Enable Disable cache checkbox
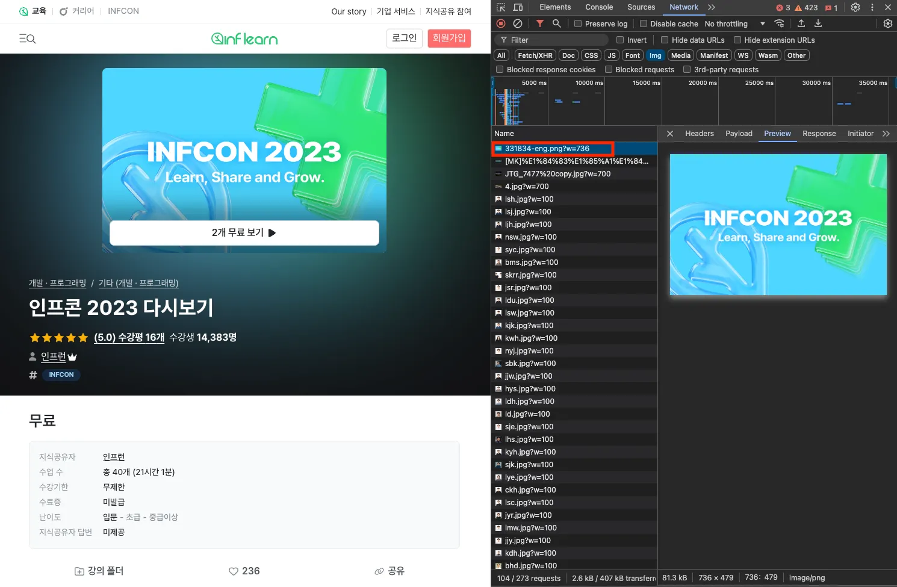 [644, 23]
